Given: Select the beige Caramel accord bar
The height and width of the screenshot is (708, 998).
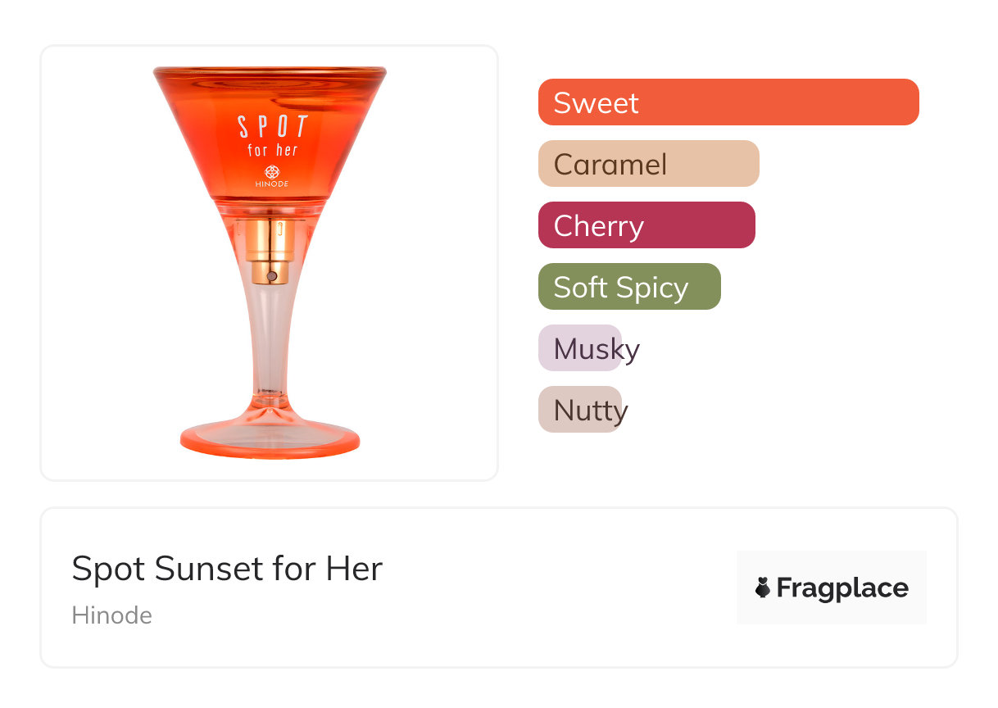Looking at the screenshot, I should [x=648, y=164].
